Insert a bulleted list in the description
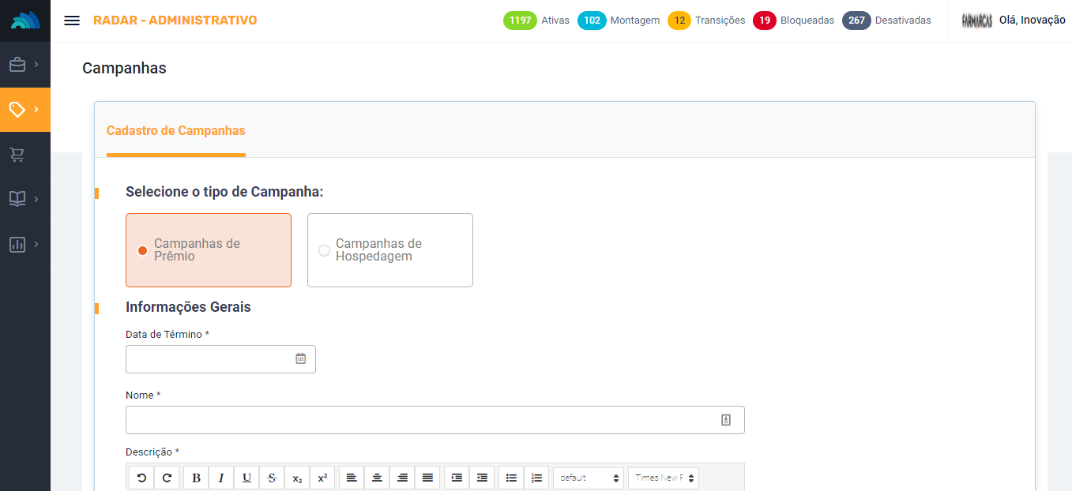This screenshot has height=491, width=1072. (511, 478)
